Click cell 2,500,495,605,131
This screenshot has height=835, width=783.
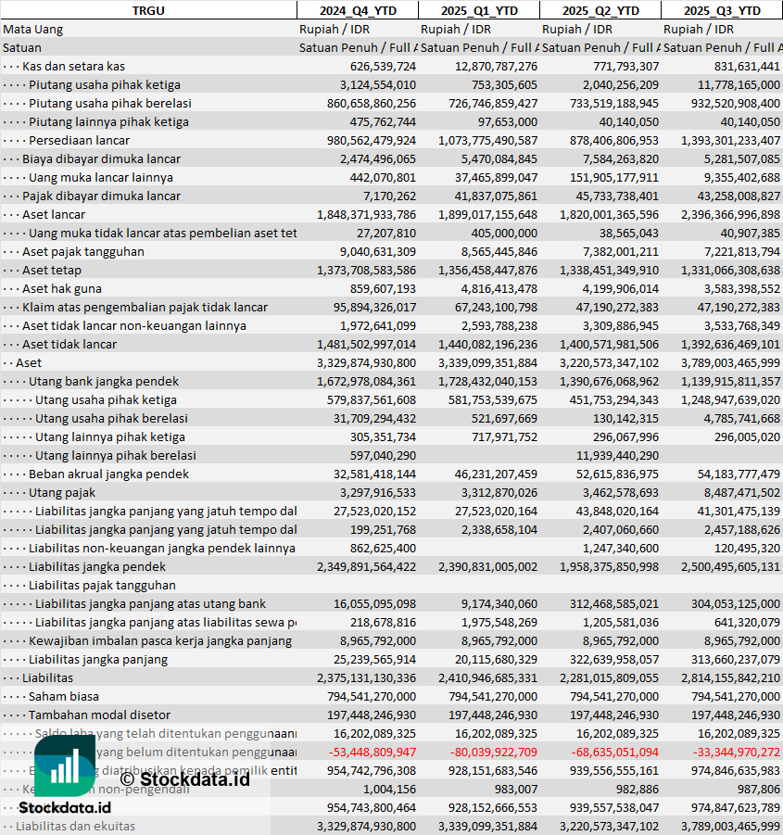pos(730,566)
